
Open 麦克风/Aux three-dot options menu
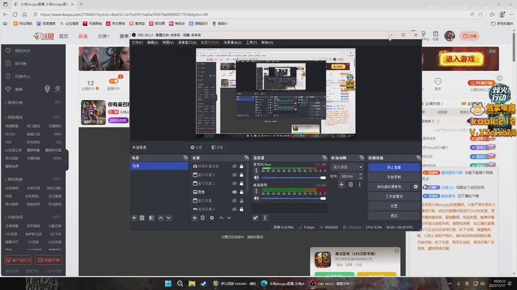click(256, 170)
